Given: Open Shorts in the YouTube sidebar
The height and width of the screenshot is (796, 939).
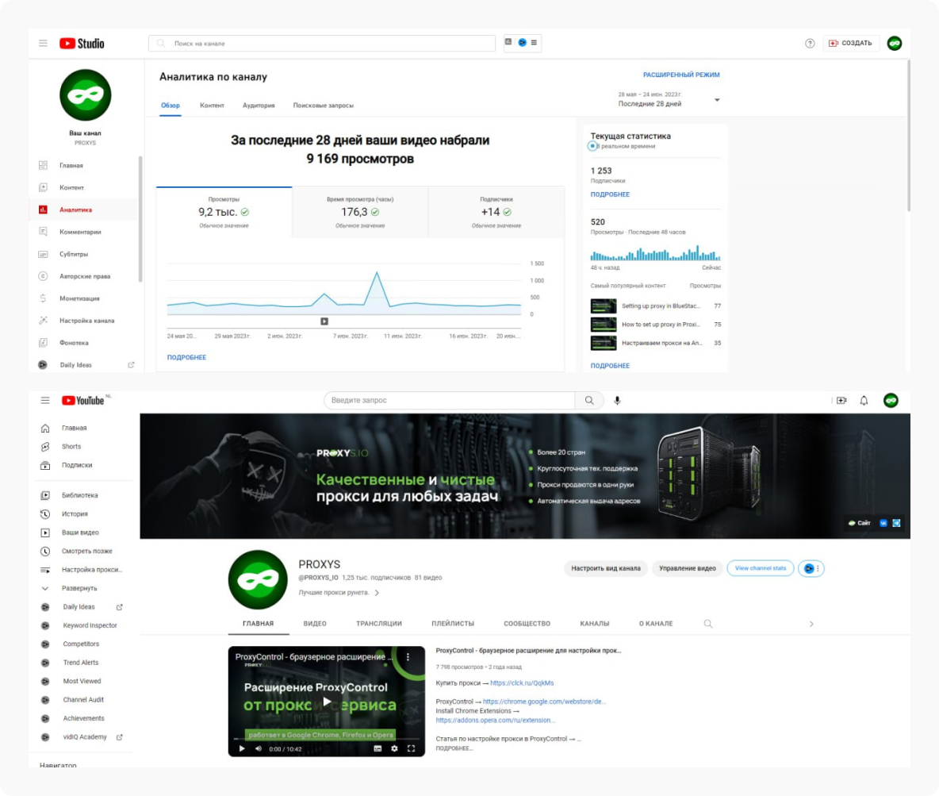Looking at the screenshot, I should 84,447.
